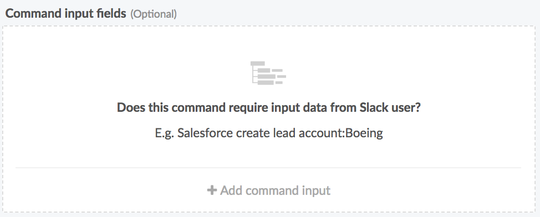Click the bottom row of the tree placeholder icon
This screenshot has height=217, width=540.
point(271,82)
